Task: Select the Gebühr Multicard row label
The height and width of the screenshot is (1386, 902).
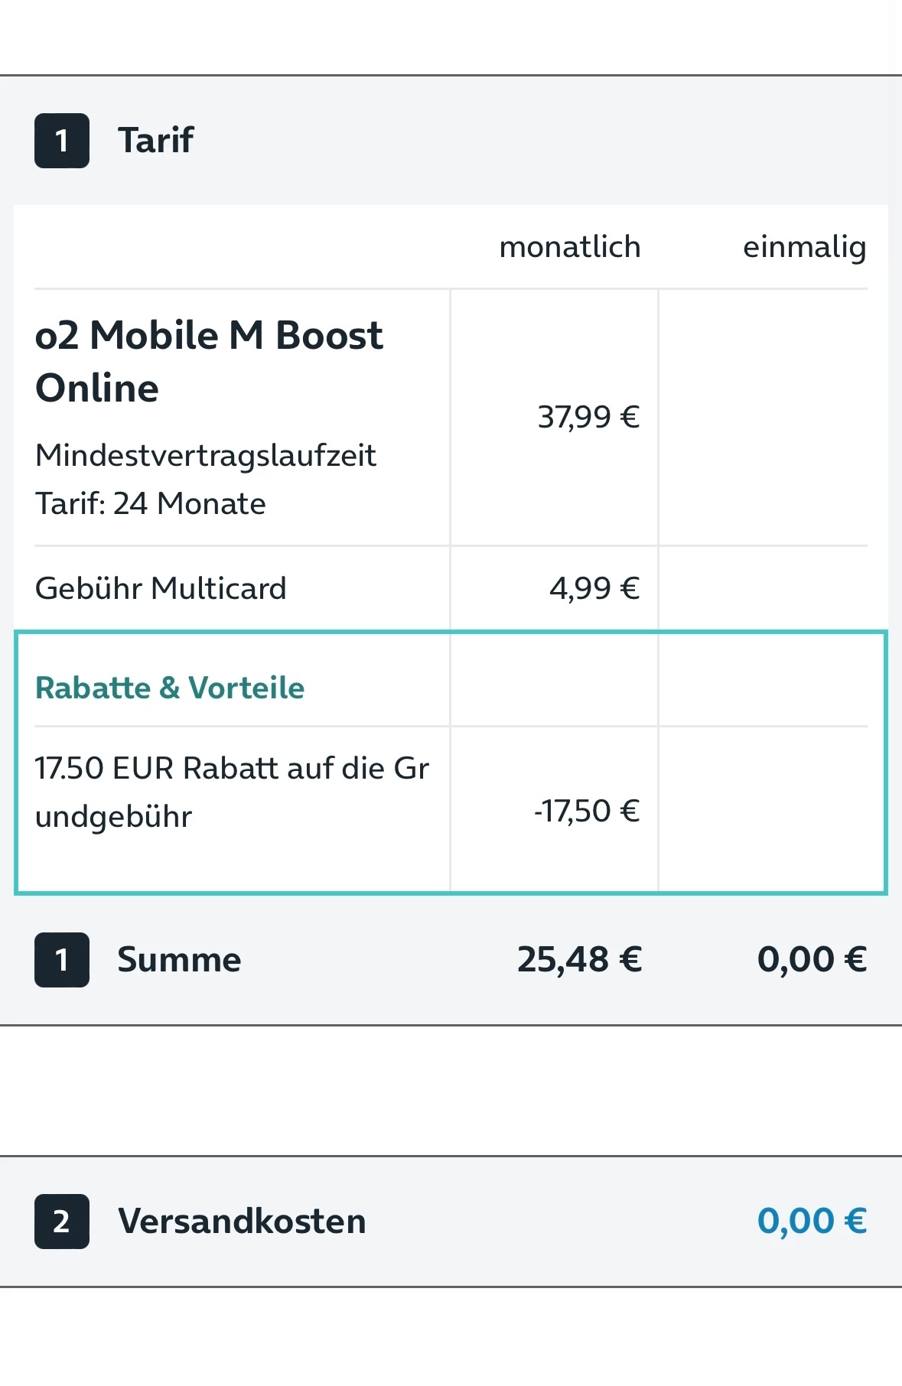Action: pyautogui.click(x=161, y=588)
